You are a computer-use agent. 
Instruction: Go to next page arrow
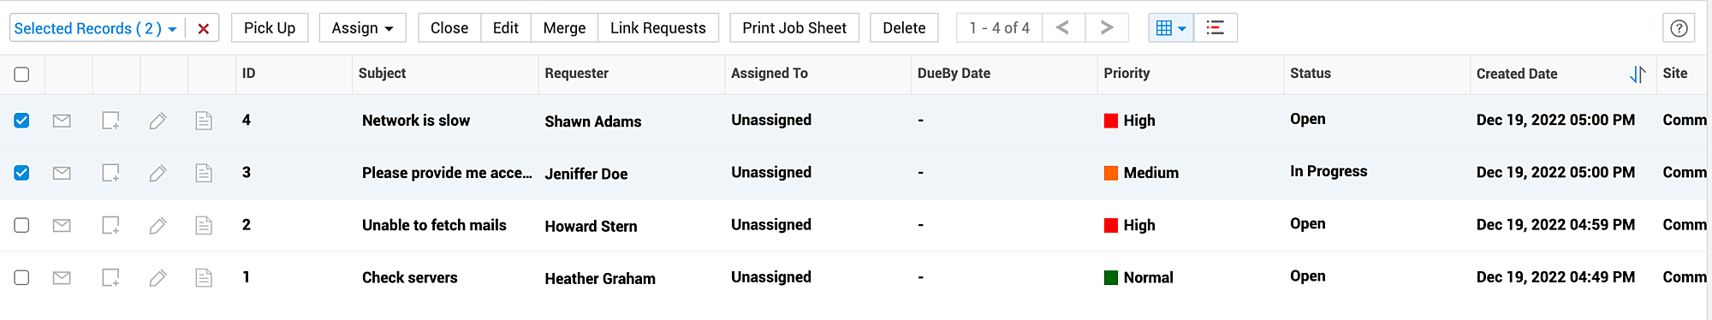1107,28
